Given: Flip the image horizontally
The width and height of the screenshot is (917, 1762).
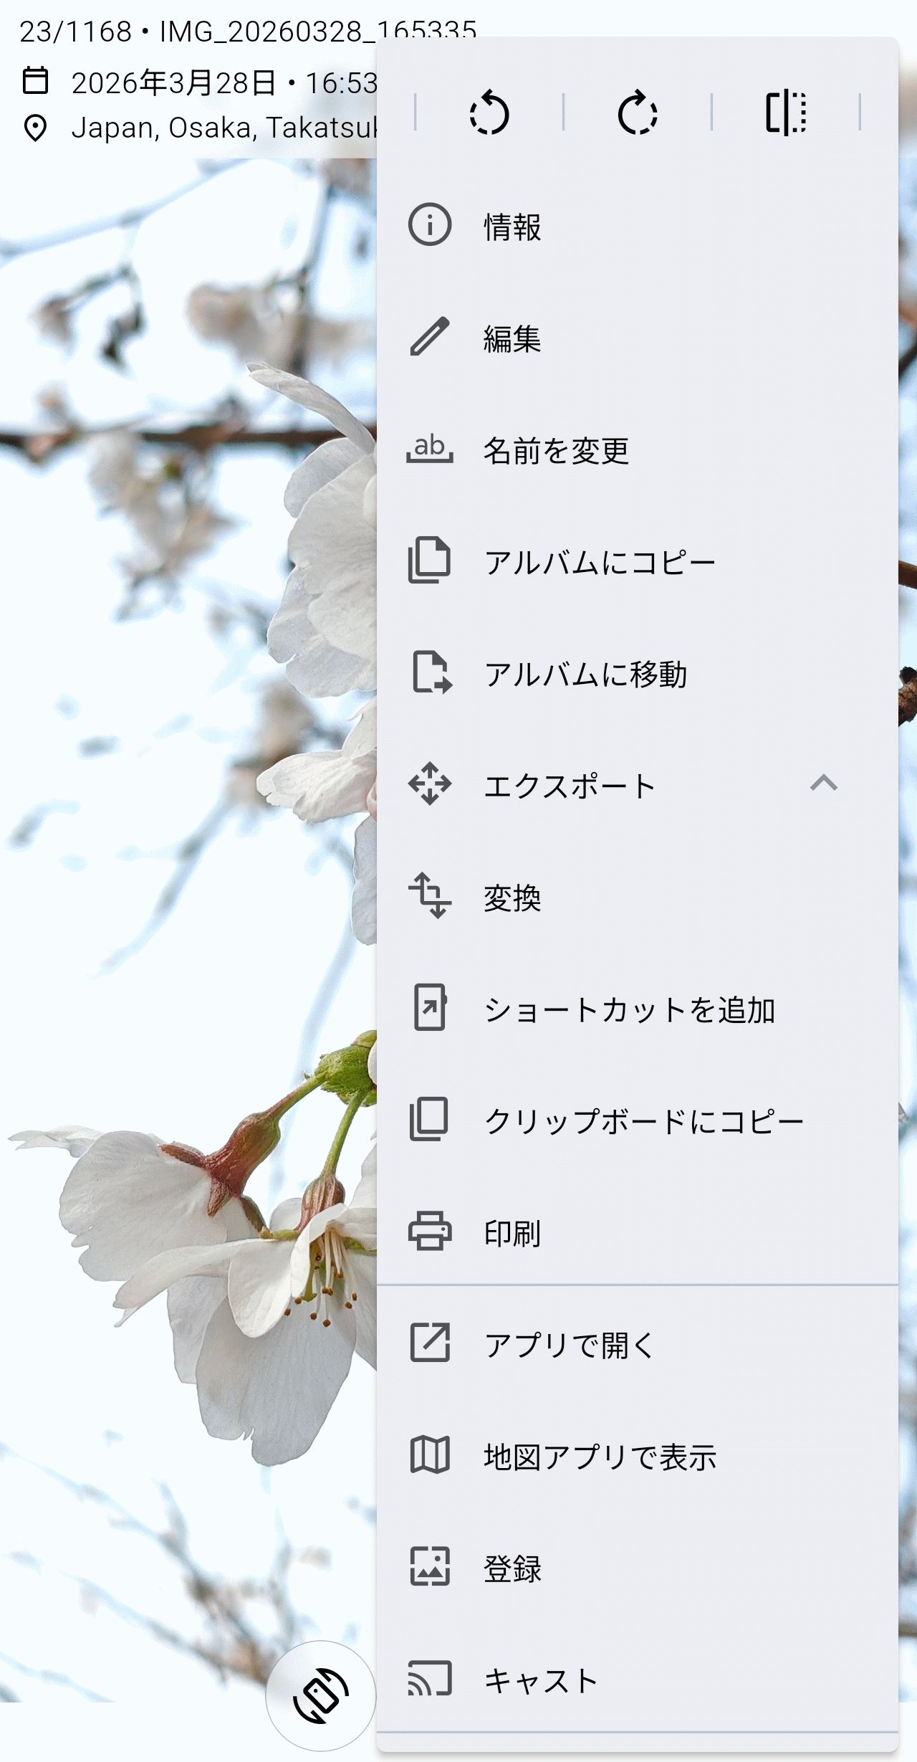Looking at the screenshot, I should tap(785, 113).
